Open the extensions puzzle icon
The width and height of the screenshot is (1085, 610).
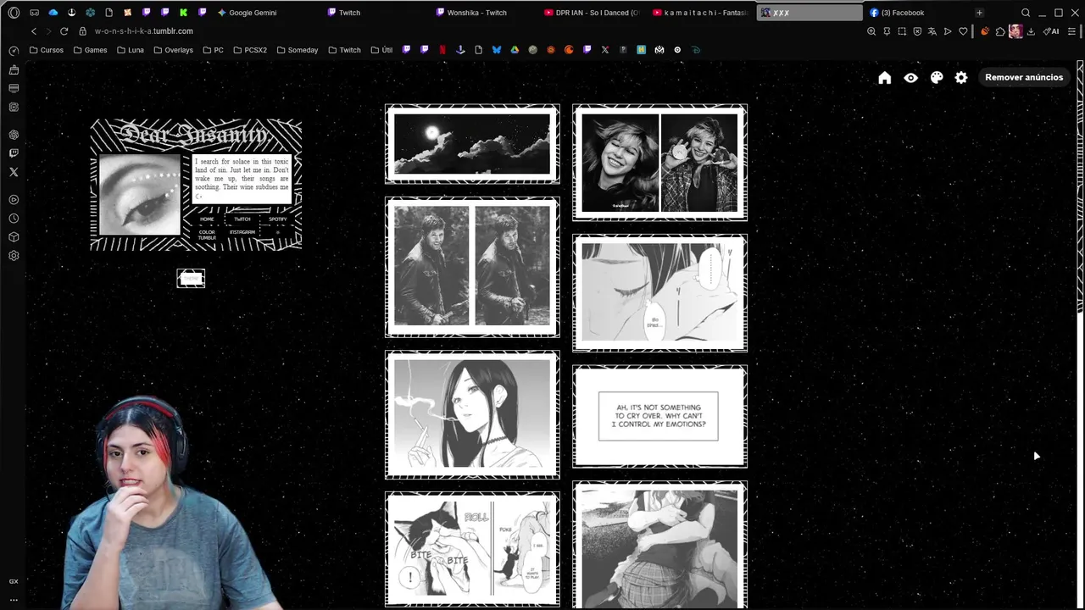(1000, 31)
